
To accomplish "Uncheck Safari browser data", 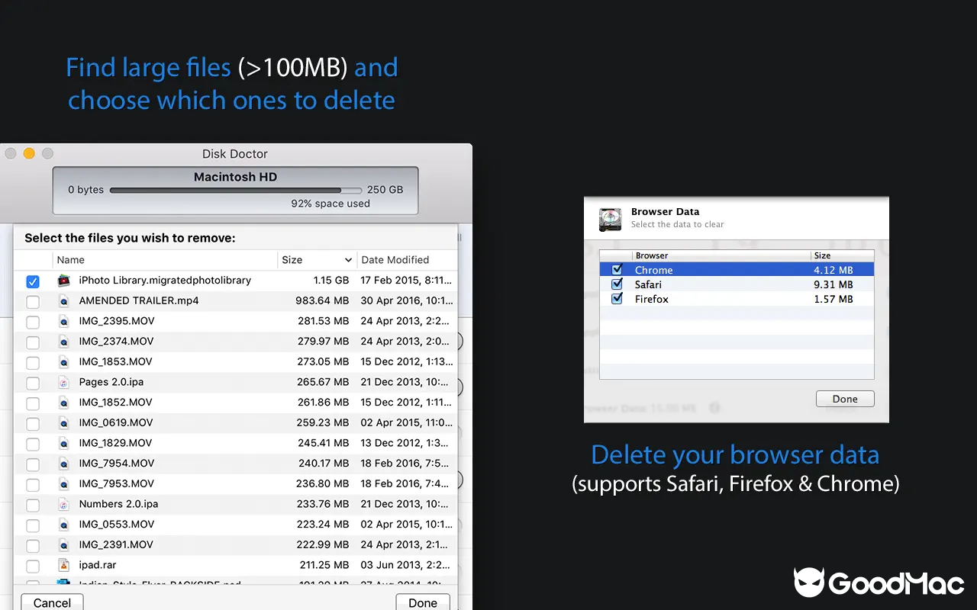I will (617, 284).
